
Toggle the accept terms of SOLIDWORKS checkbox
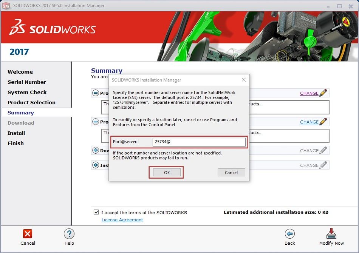tap(96, 212)
